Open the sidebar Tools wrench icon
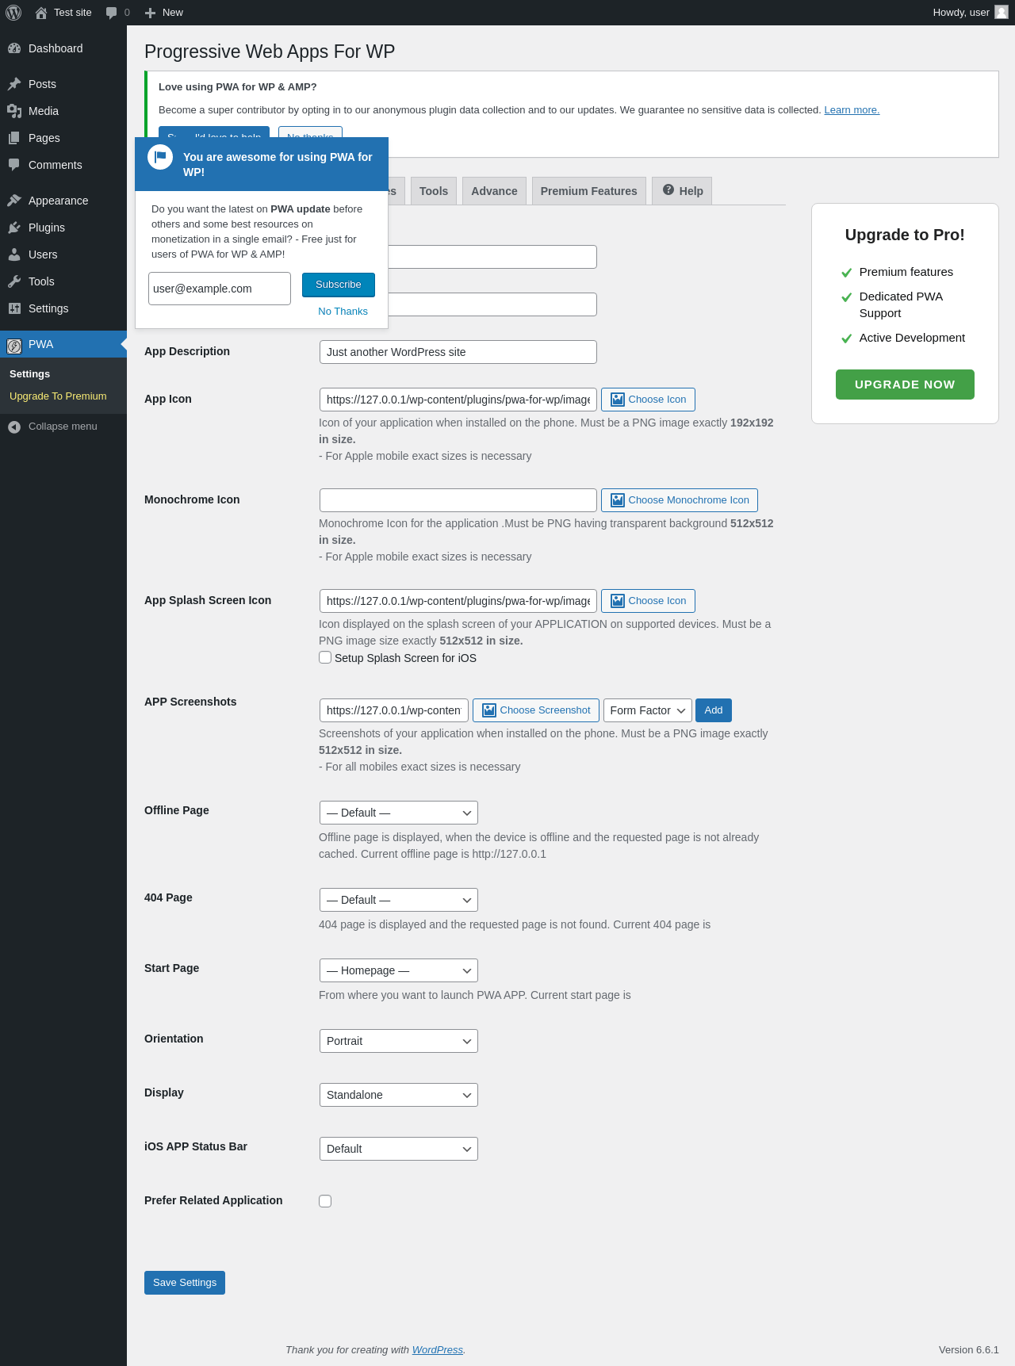 (x=14, y=281)
